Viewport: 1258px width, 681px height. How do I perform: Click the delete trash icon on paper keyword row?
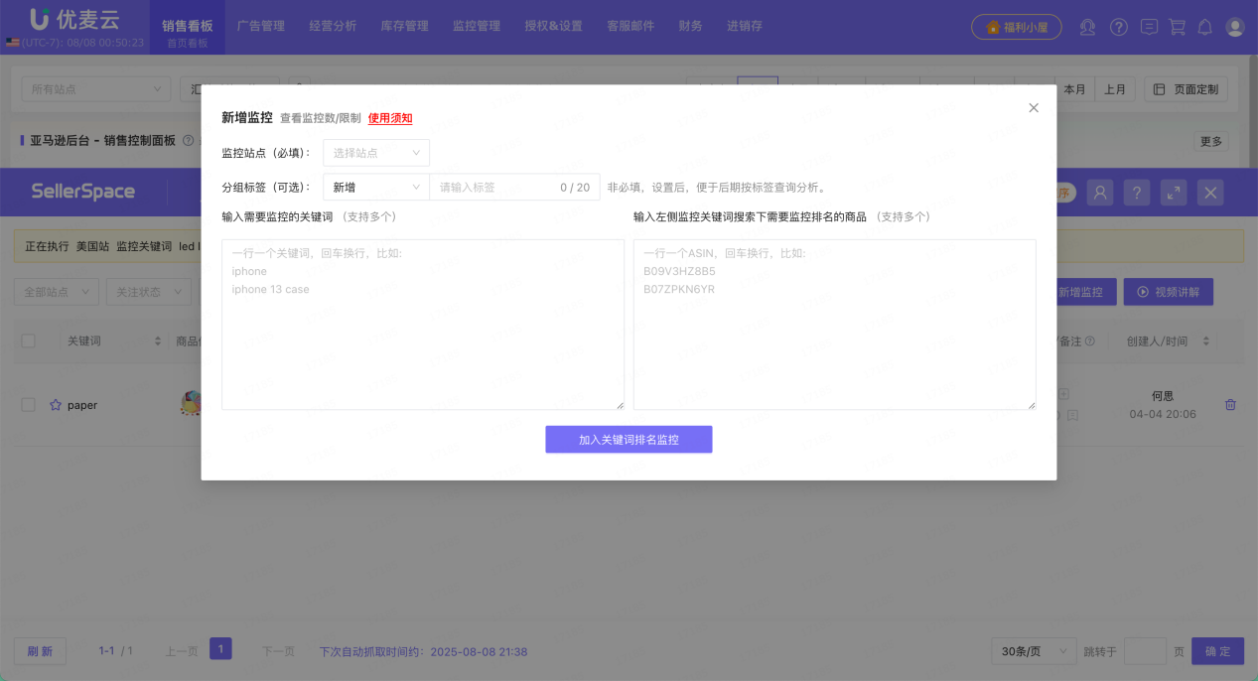(1230, 405)
